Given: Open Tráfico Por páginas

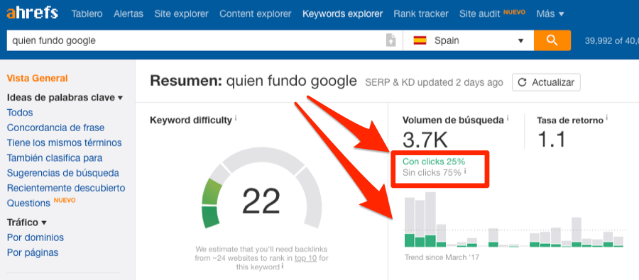Looking at the screenshot, I should (x=33, y=252).
